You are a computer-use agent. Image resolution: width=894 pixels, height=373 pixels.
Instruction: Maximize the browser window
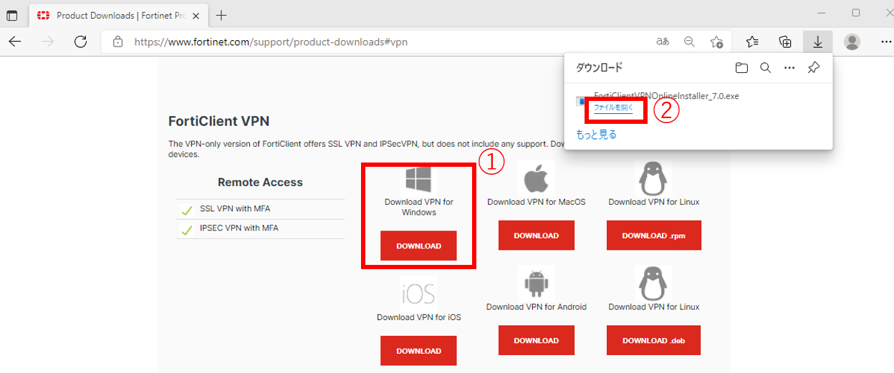[x=856, y=13]
